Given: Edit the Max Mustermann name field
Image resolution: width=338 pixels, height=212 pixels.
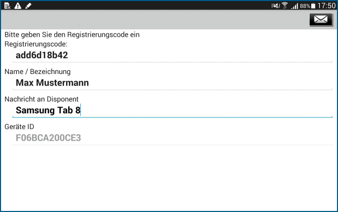Looking at the screenshot, I should tap(172, 82).
